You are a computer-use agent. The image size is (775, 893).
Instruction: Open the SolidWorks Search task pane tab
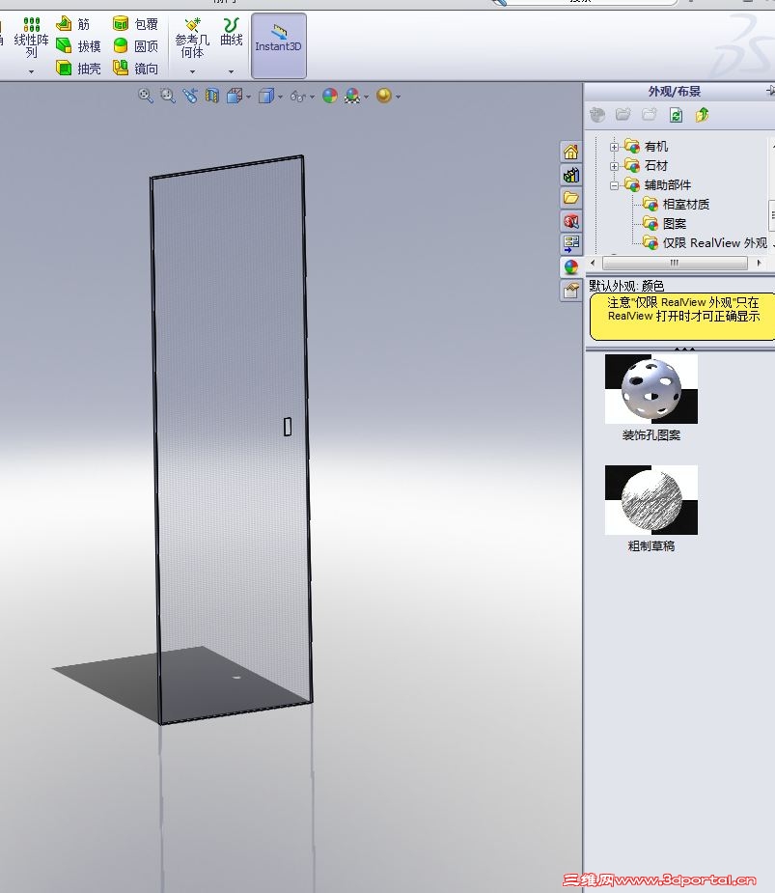coord(570,221)
